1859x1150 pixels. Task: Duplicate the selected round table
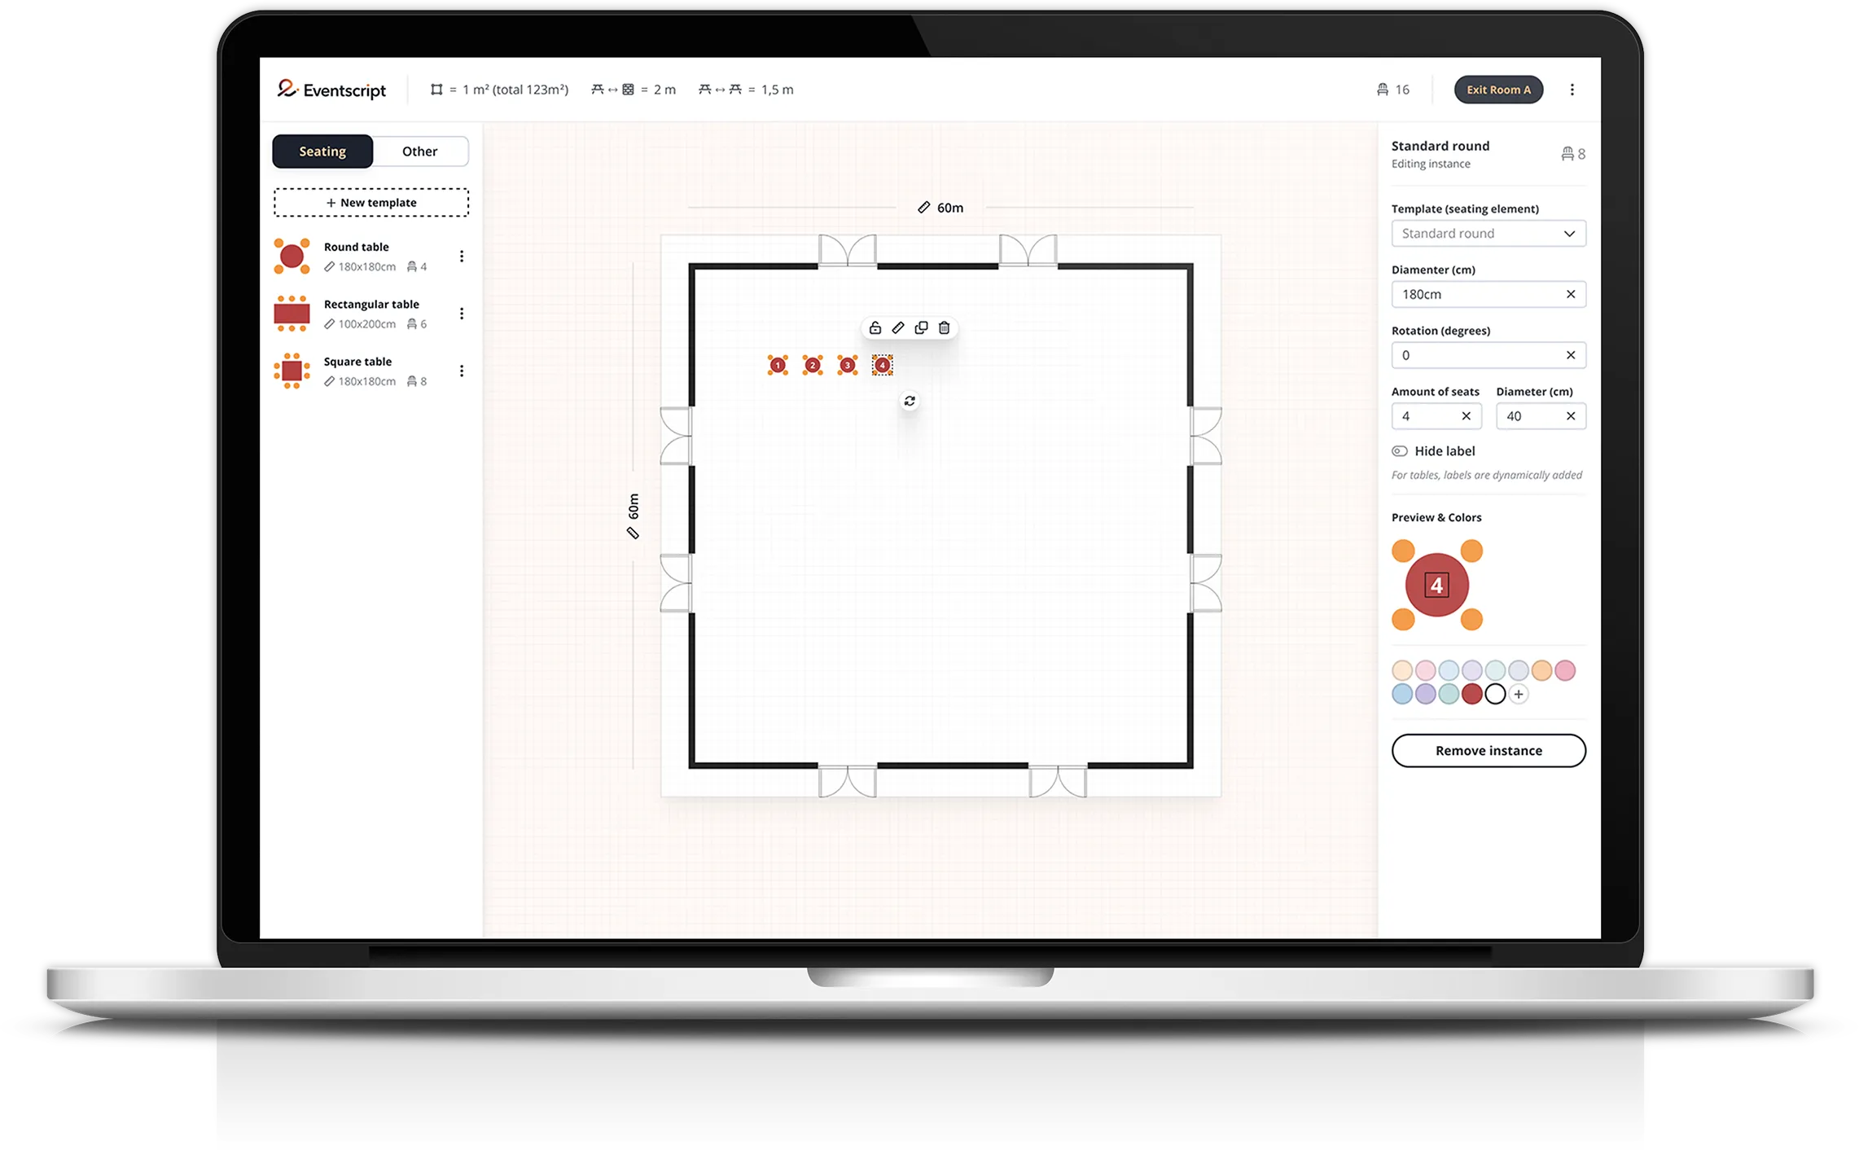pyautogui.click(x=921, y=327)
